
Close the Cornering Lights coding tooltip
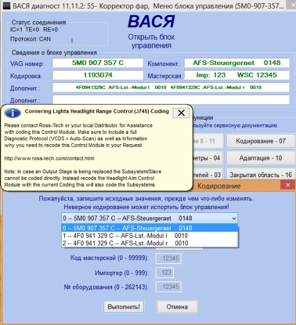click(181, 113)
